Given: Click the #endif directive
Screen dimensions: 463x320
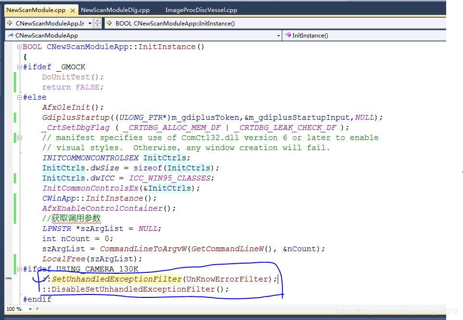Looking at the screenshot, I should pos(37,299).
